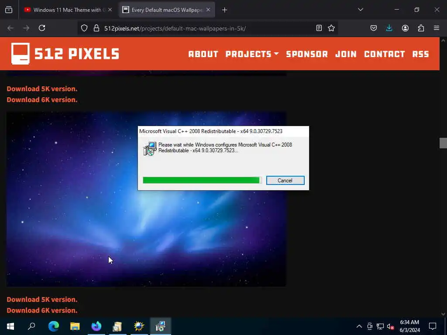
Task: Close the Windows 11 Mac Theme tab
Action: click(x=110, y=10)
